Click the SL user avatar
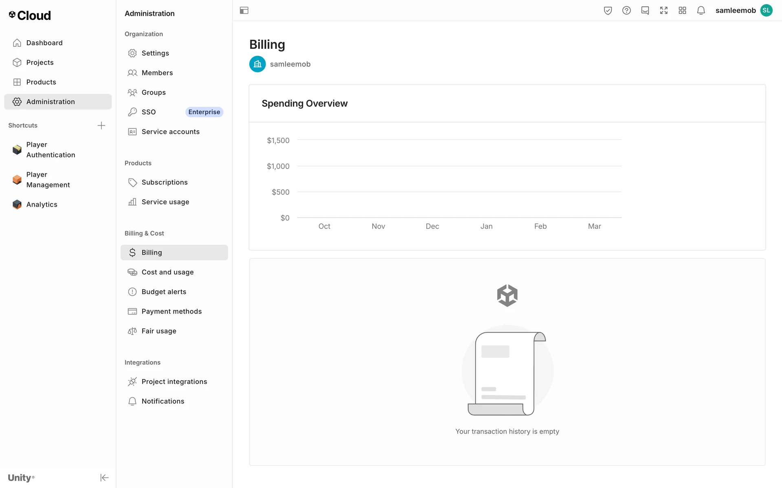Viewport: 782px width, 488px height. [766, 11]
